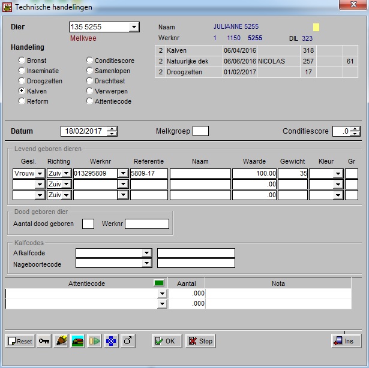This screenshot has width=369, height=368.
Task: Select the Inseminatie radio button
Action: [x=22, y=71]
